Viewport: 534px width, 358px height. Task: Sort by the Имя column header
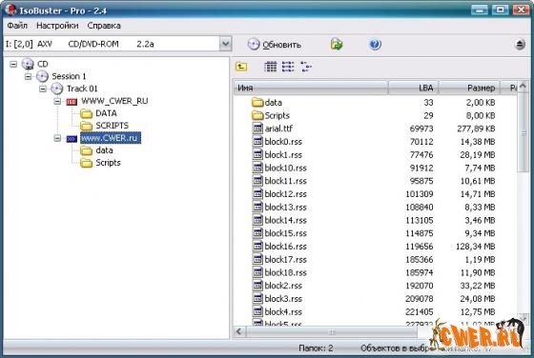click(311, 88)
